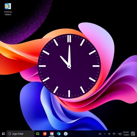Click the tray icon beside the clock
This screenshot has width=137, height=137.
[x=120, y=134]
